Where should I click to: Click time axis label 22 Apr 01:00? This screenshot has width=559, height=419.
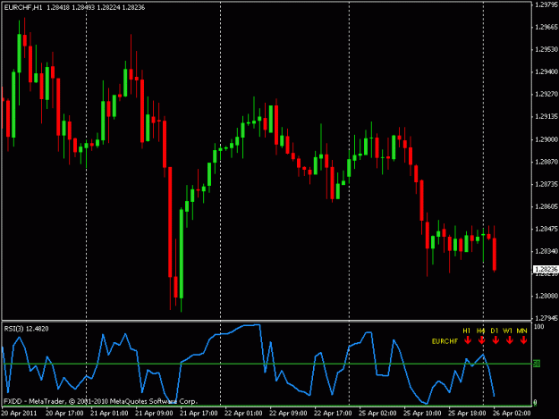tap(243, 414)
